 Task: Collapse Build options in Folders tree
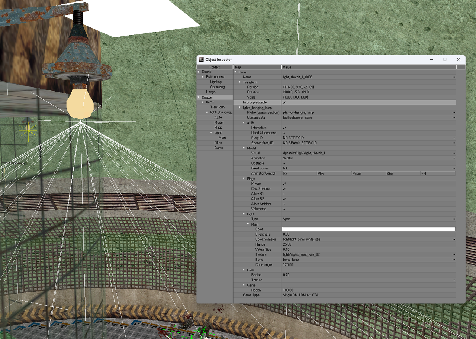[x=203, y=77]
